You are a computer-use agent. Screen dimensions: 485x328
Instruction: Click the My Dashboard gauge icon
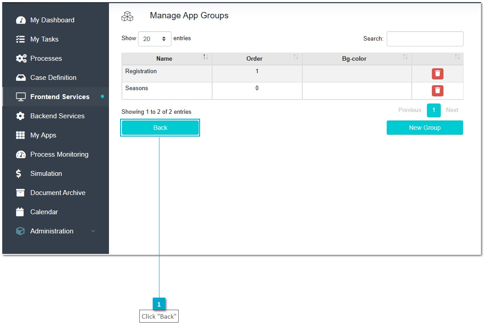[x=21, y=20]
